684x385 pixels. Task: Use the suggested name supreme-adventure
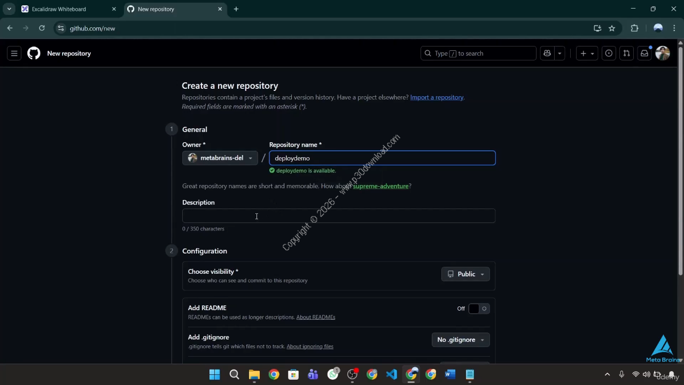[380, 186]
